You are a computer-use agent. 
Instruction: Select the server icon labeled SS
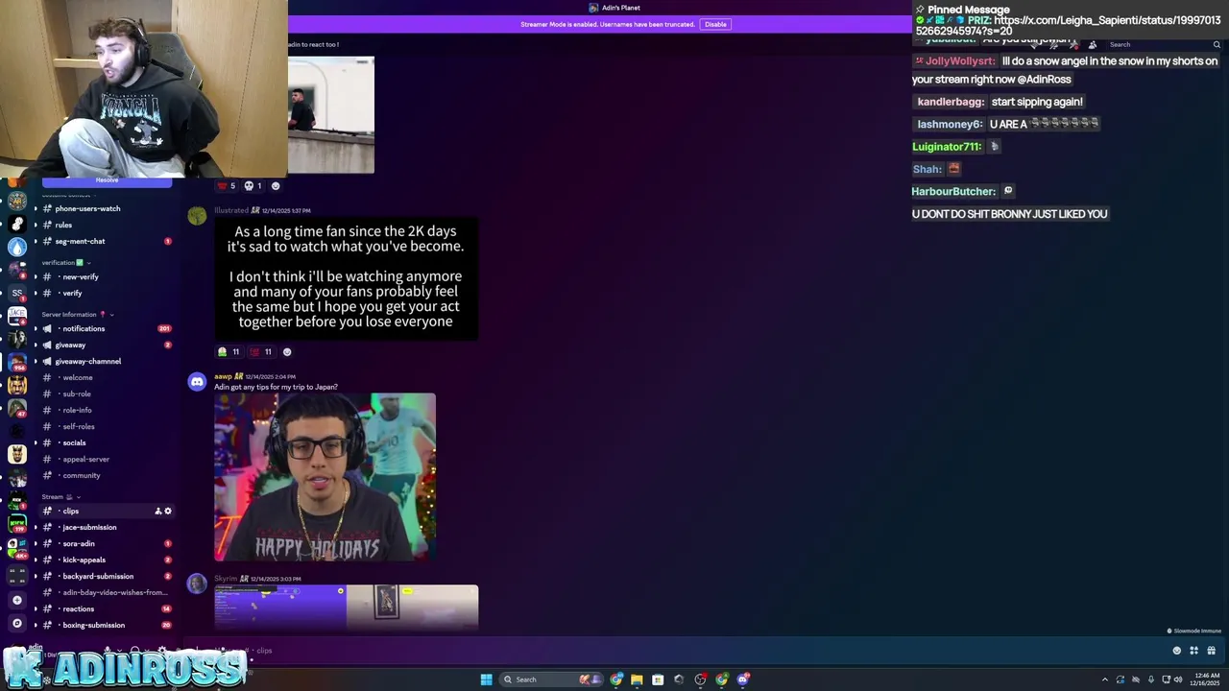[x=16, y=293]
